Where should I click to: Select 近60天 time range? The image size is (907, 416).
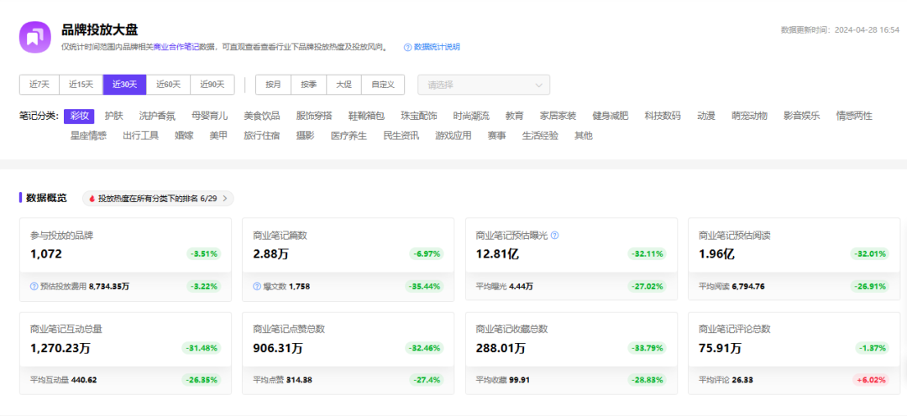point(168,85)
